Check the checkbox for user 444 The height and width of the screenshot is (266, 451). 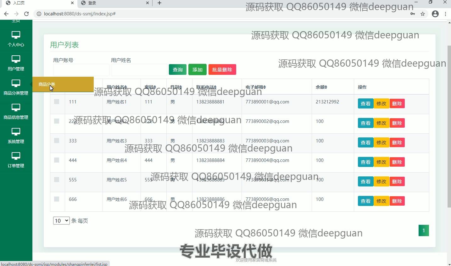point(57,160)
